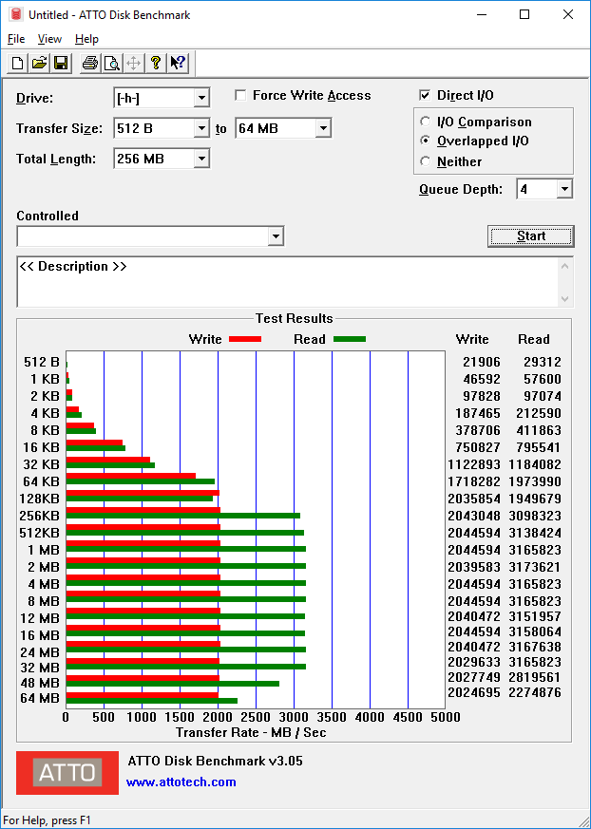The width and height of the screenshot is (591, 829).
Task: Click the 512KB row label
Action: coord(40,533)
